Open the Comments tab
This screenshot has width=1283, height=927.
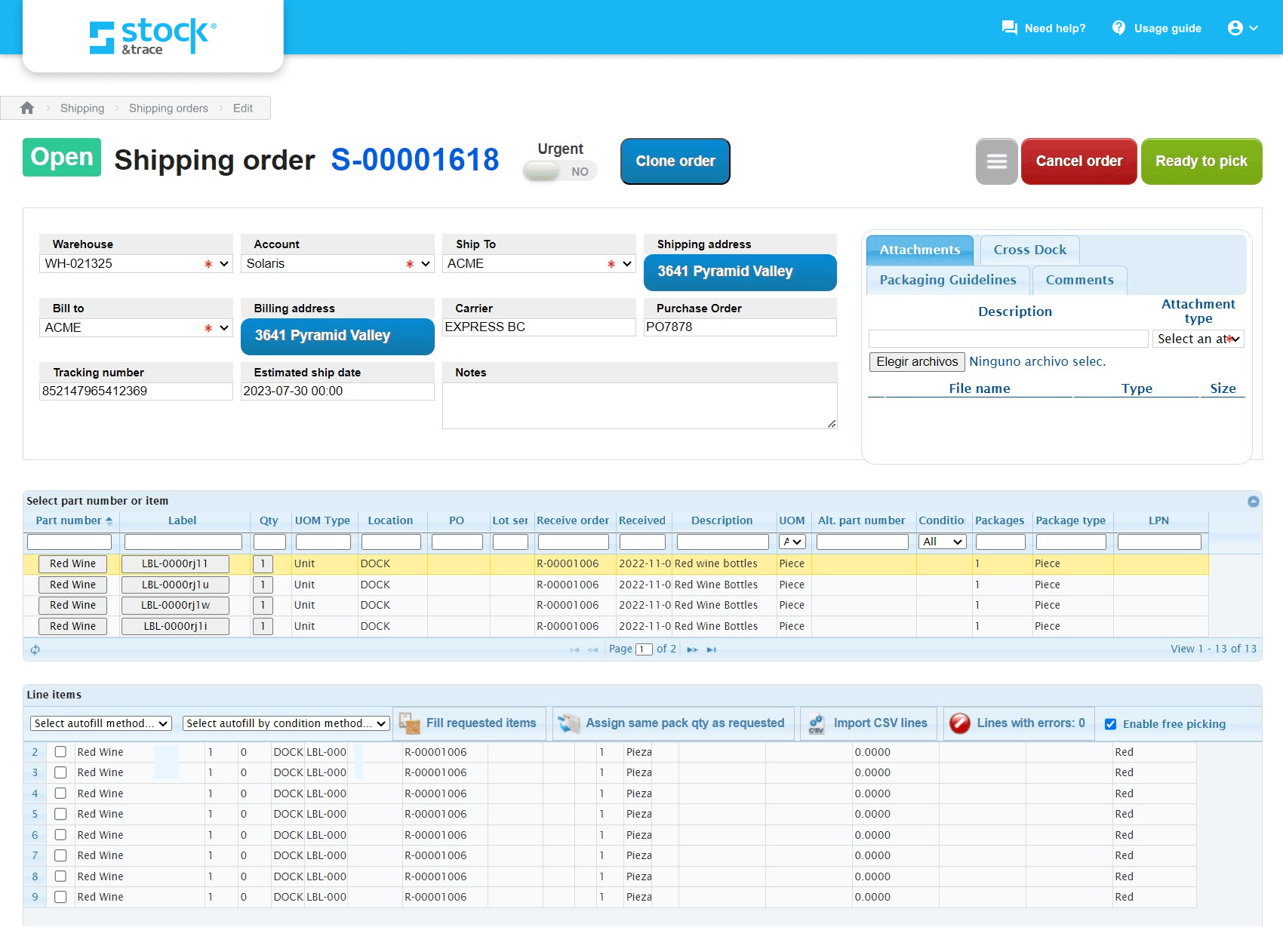[x=1079, y=280]
